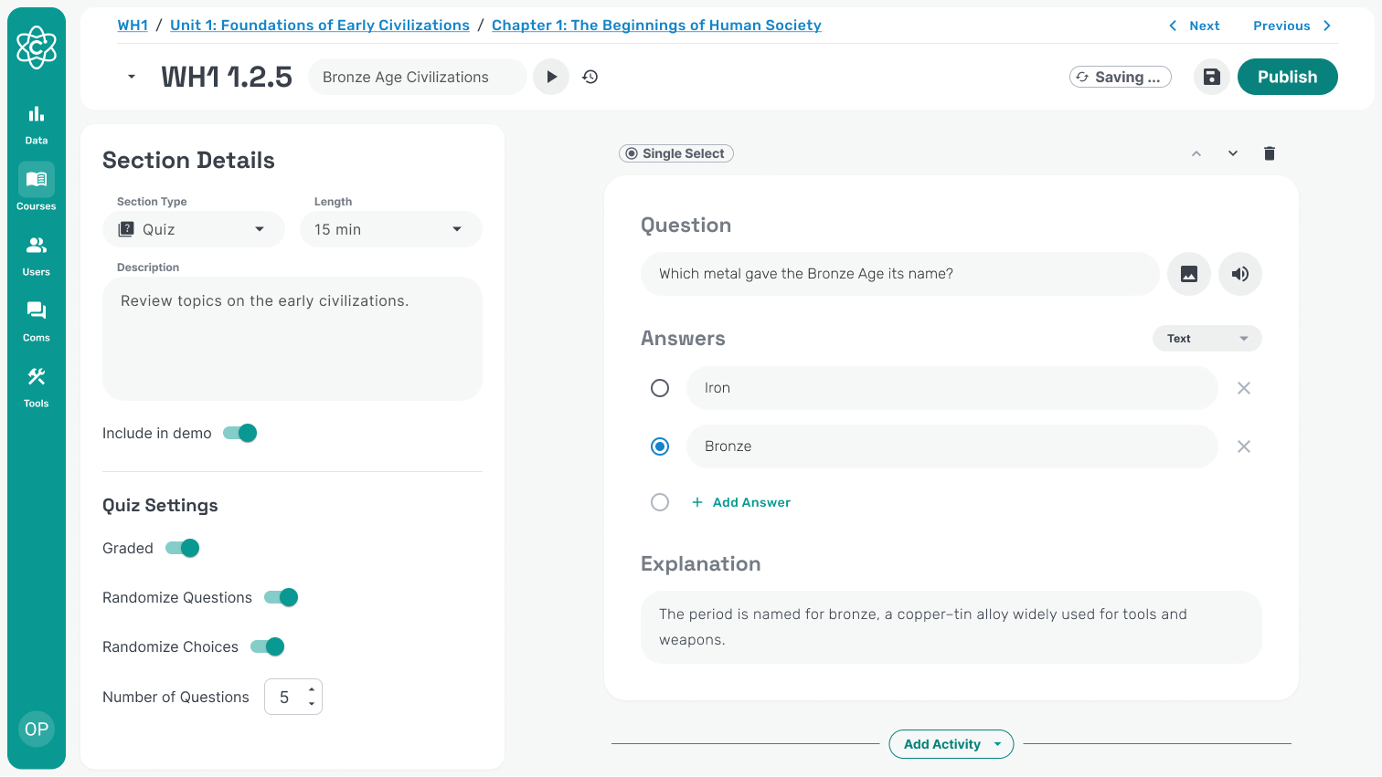Mark Iron as the correct answer
The width and height of the screenshot is (1382, 777).
pos(660,388)
